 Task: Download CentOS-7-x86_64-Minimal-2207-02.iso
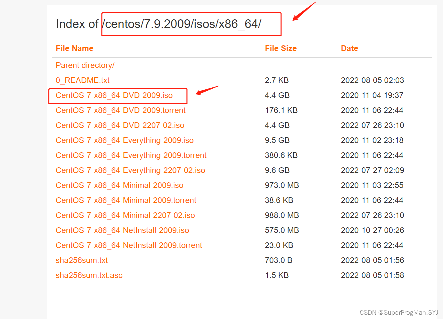[125, 215]
